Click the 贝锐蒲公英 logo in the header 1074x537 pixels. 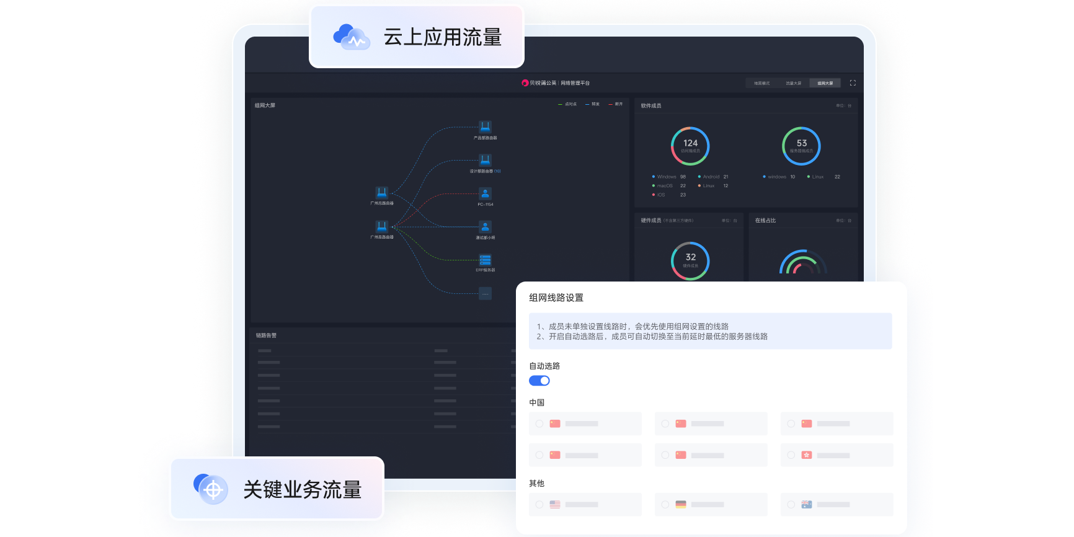click(525, 83)
